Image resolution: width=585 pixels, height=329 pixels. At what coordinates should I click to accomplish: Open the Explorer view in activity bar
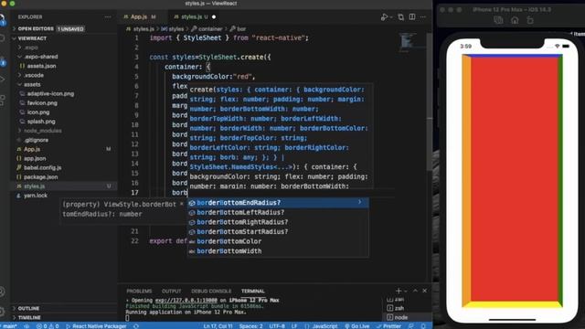[2, 19]
